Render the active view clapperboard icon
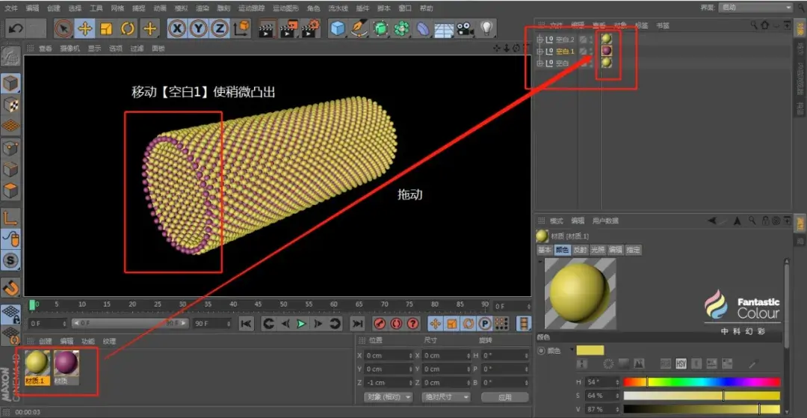 pos(267,28)
